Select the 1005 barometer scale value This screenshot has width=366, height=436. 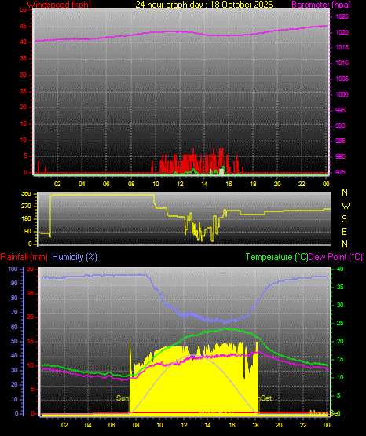coord(342,79)
